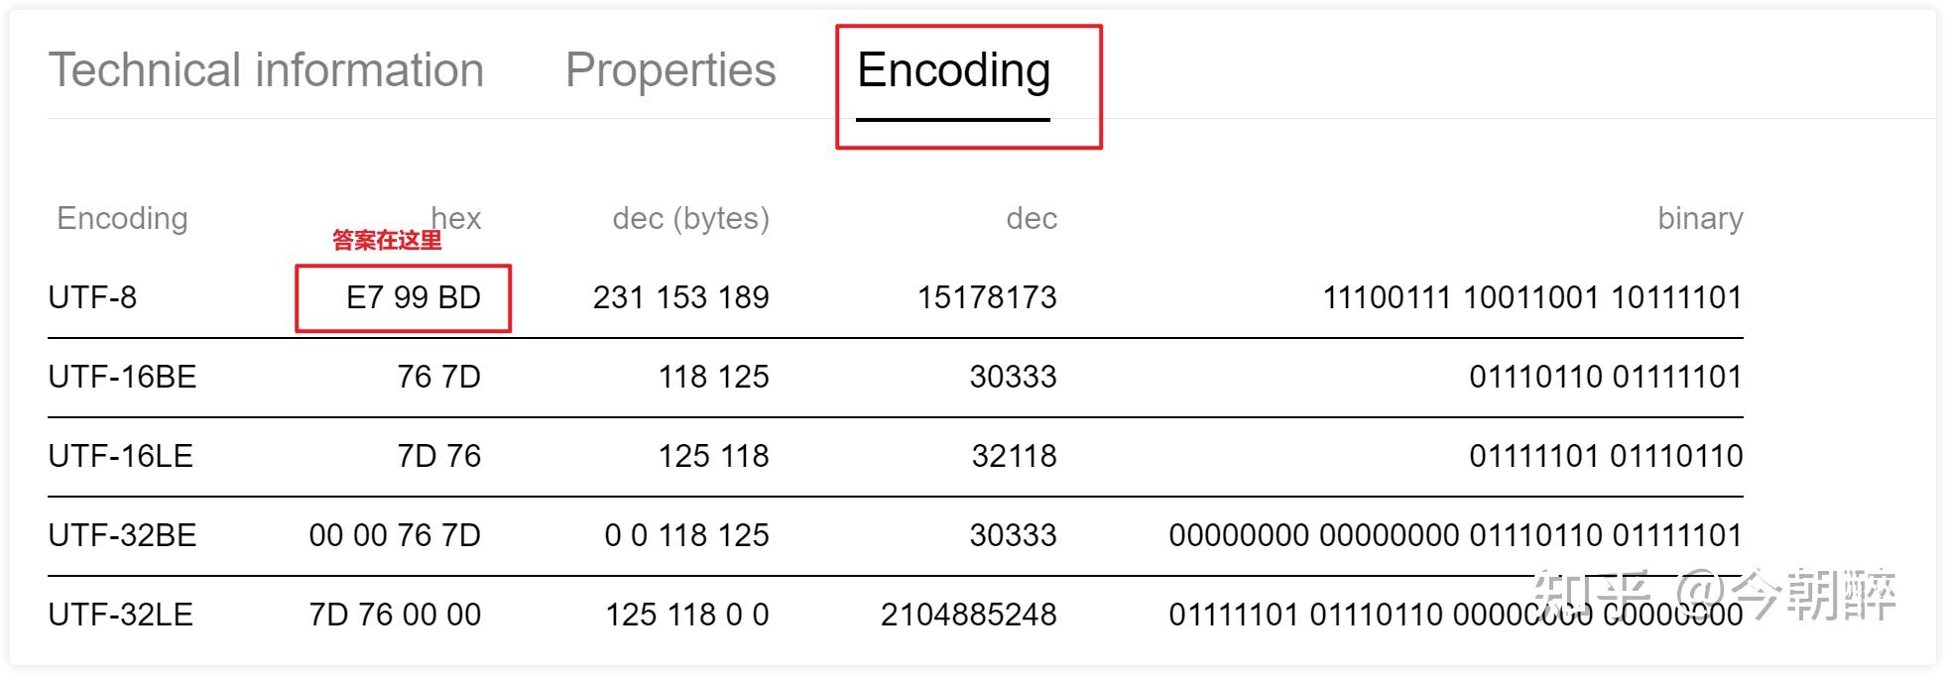This screenshot has width=1946, height=675.
Task: Select UTF-32BE hex value 00 00 76 7D
Action: [x=395, y=535]
